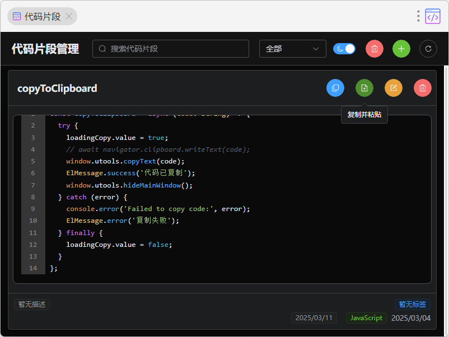Viewport: 449px width, 337px height.
Task: Click the 复制并粘贴 tooltip
Action: tap(364, 115)
